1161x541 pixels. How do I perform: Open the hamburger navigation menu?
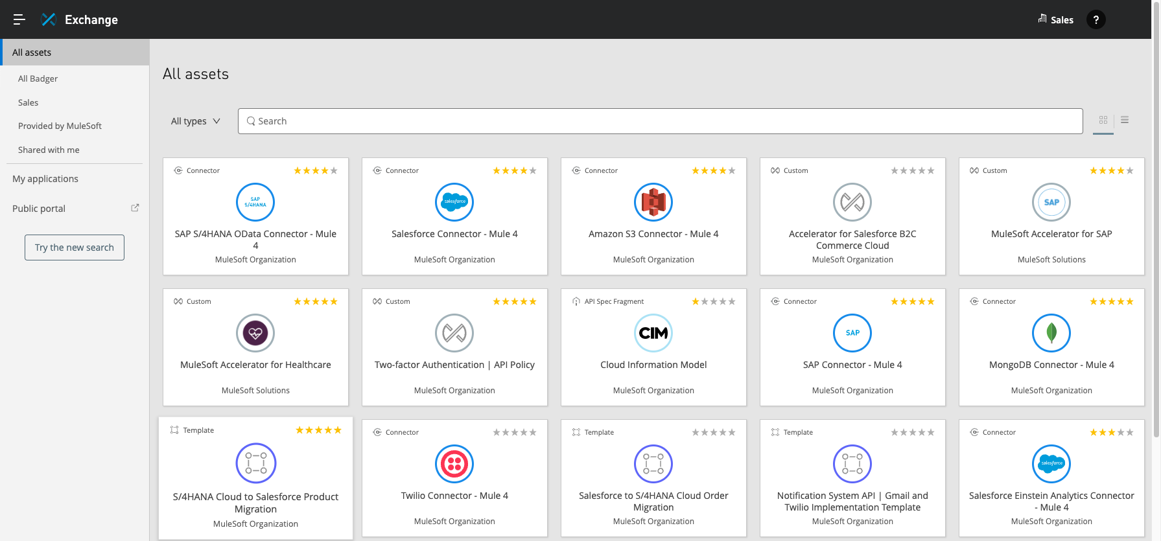pos(19,19)
